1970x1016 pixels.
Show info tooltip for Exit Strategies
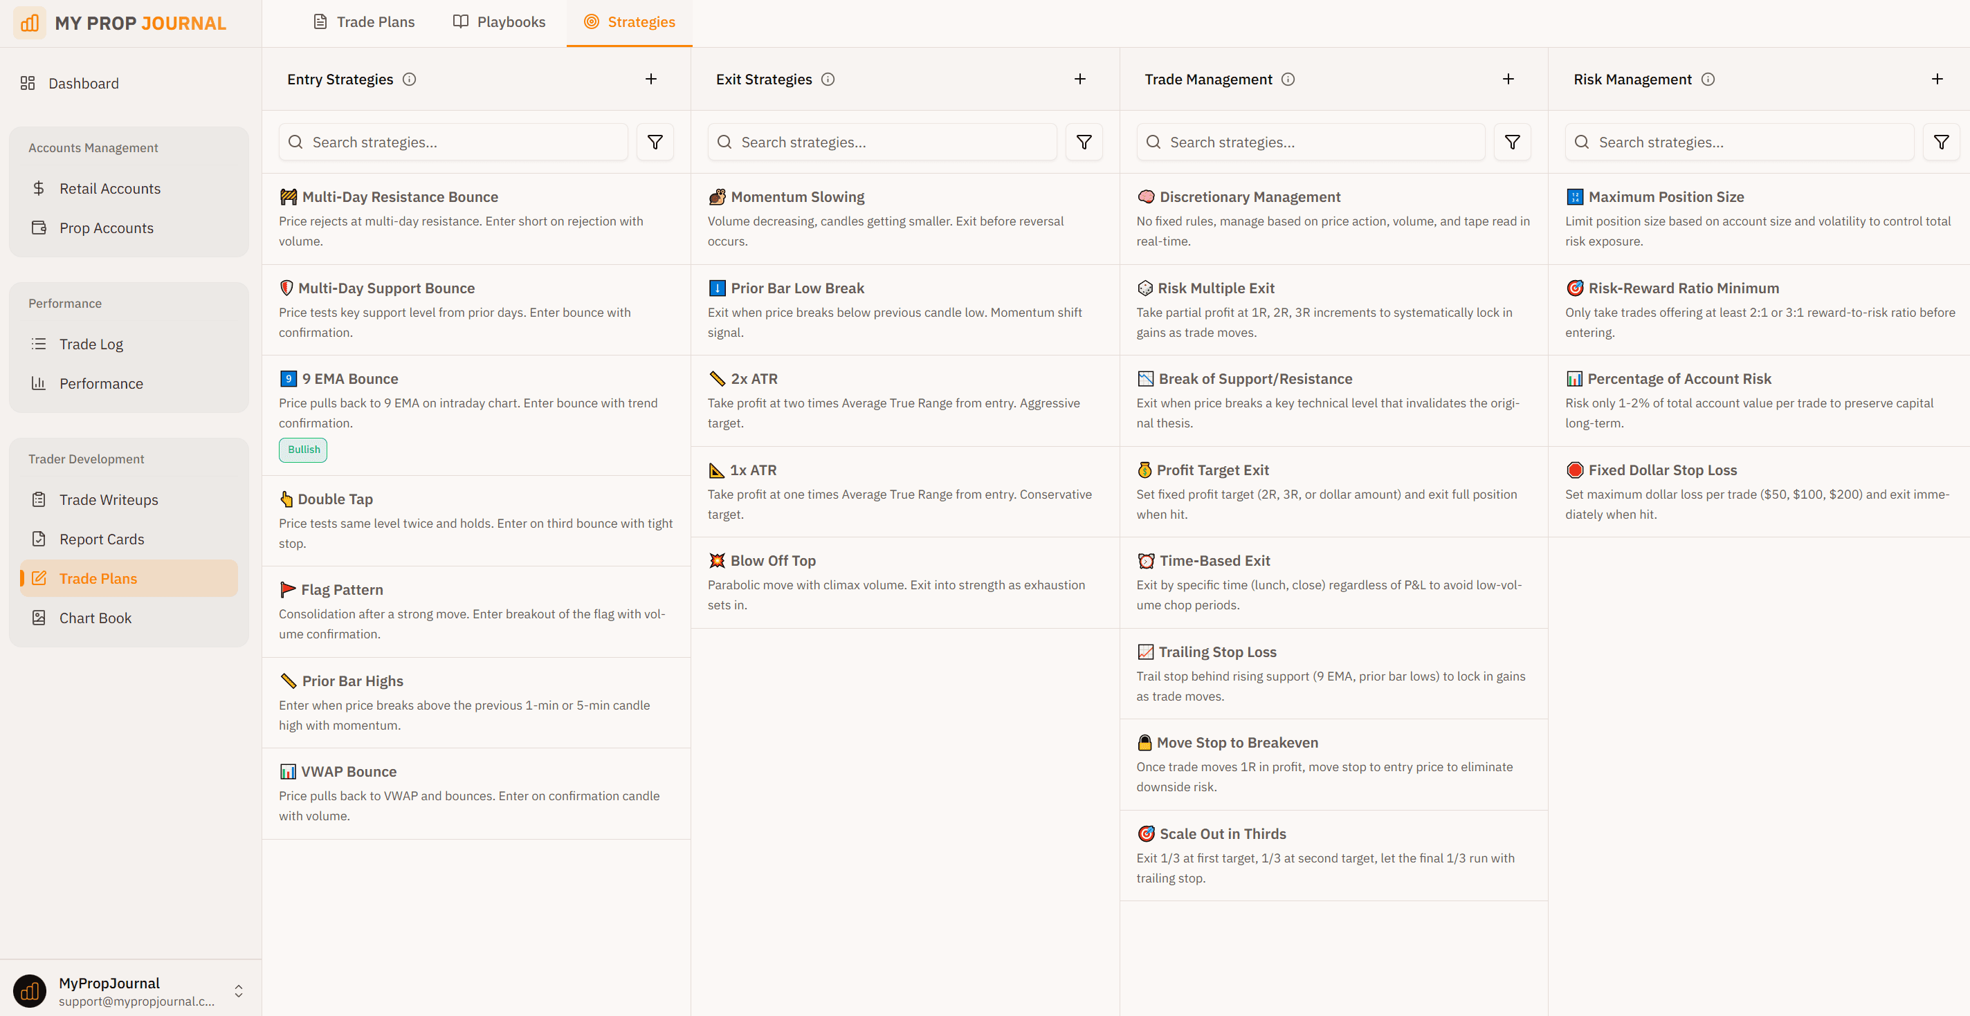828,80
